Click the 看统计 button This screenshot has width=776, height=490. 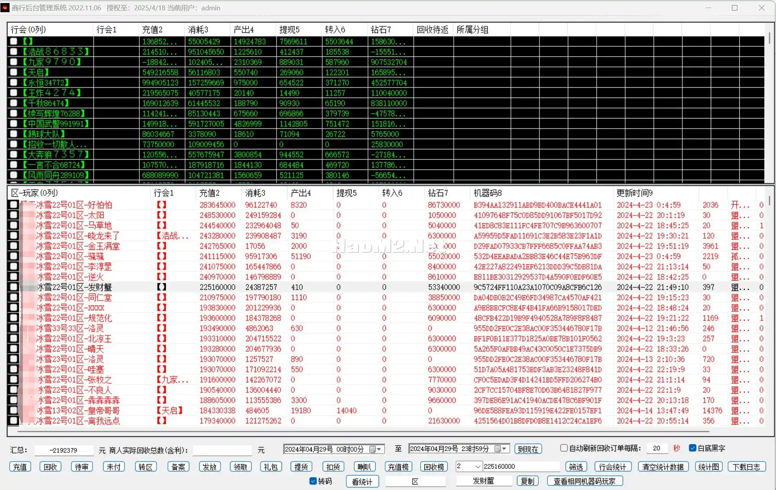pyautogui.click(x=362, y=481)
